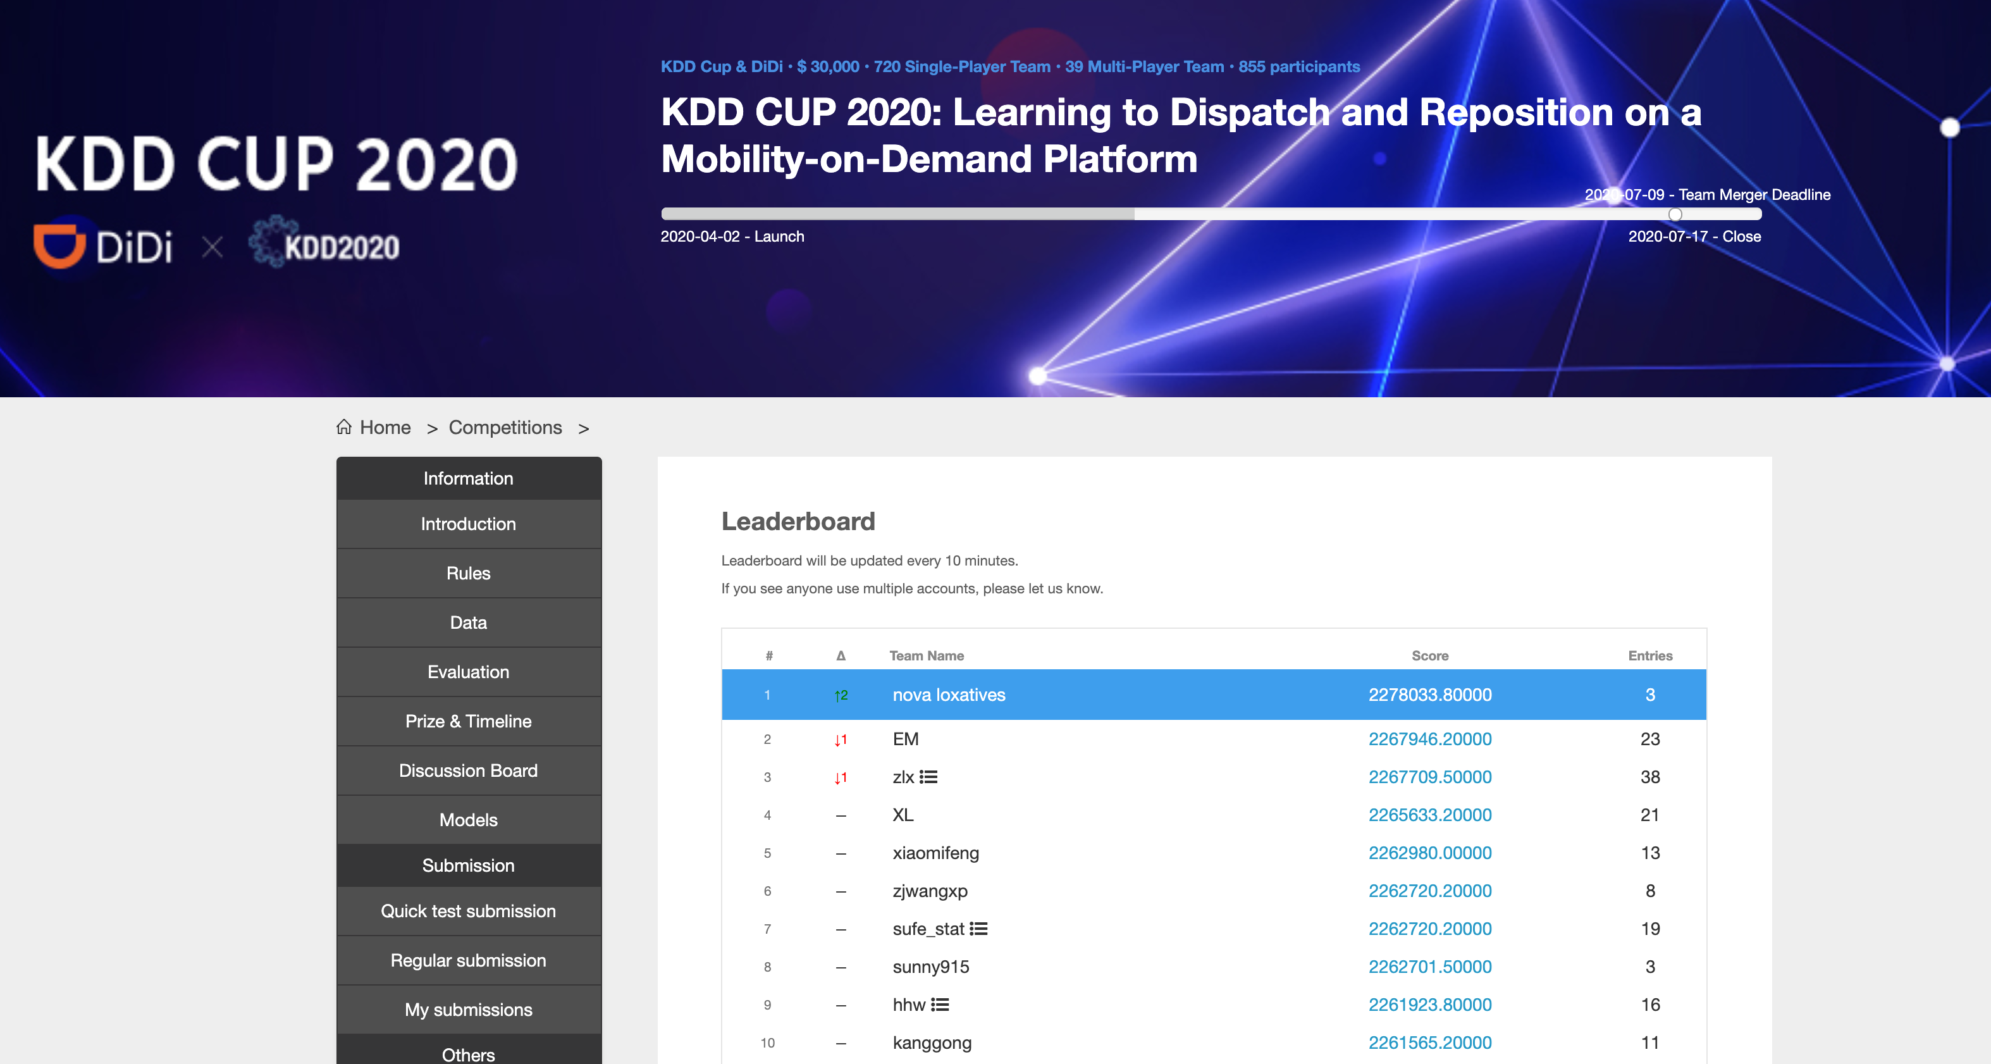The height and width of the screenshot is (1064, 1991).
Task: Click the KDD2020 logo in banner
Action: coord(324,244)
